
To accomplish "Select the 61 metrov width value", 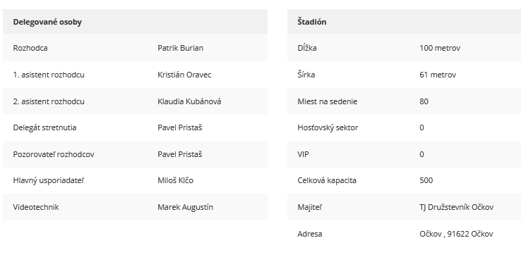I will [x=438, y=75].
